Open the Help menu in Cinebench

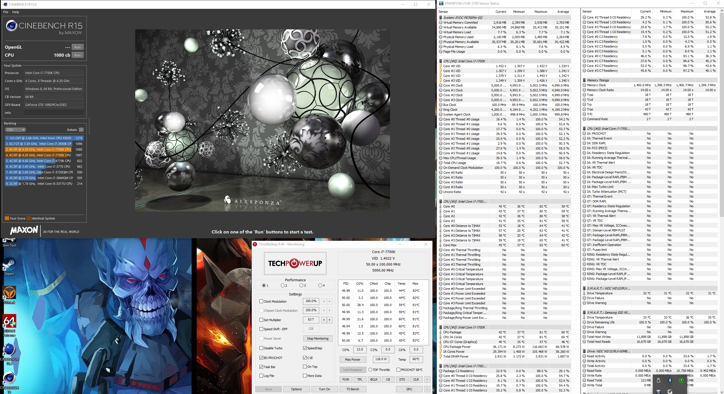(16, 12)
